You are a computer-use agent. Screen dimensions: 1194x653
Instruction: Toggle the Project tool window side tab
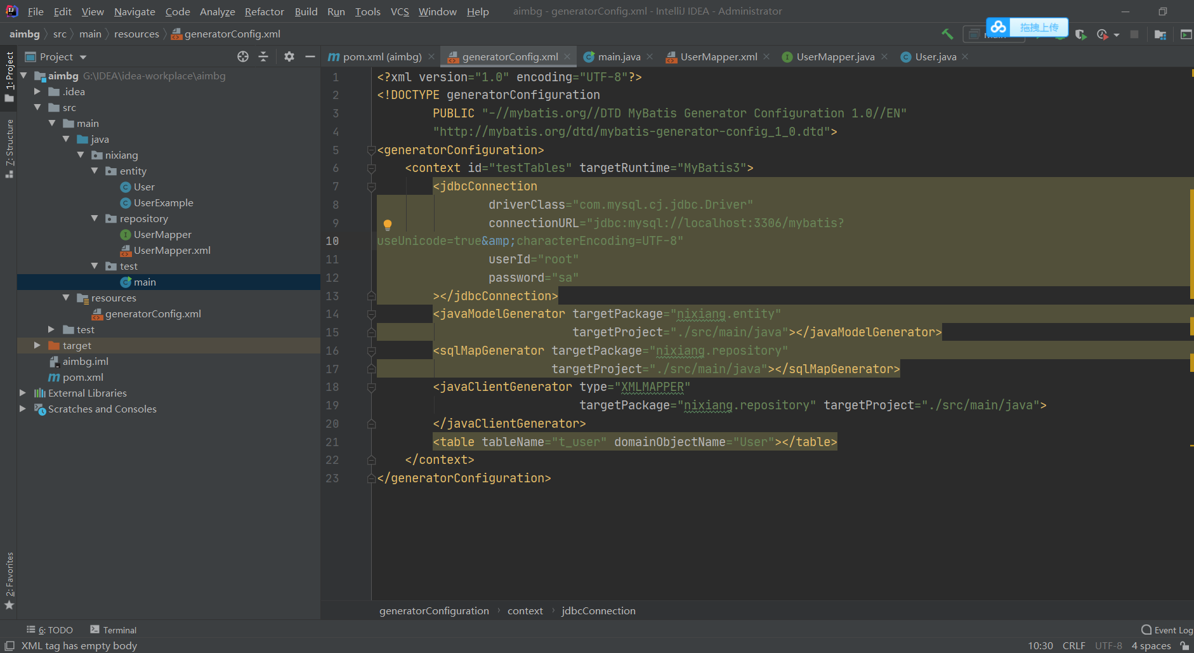9,76
